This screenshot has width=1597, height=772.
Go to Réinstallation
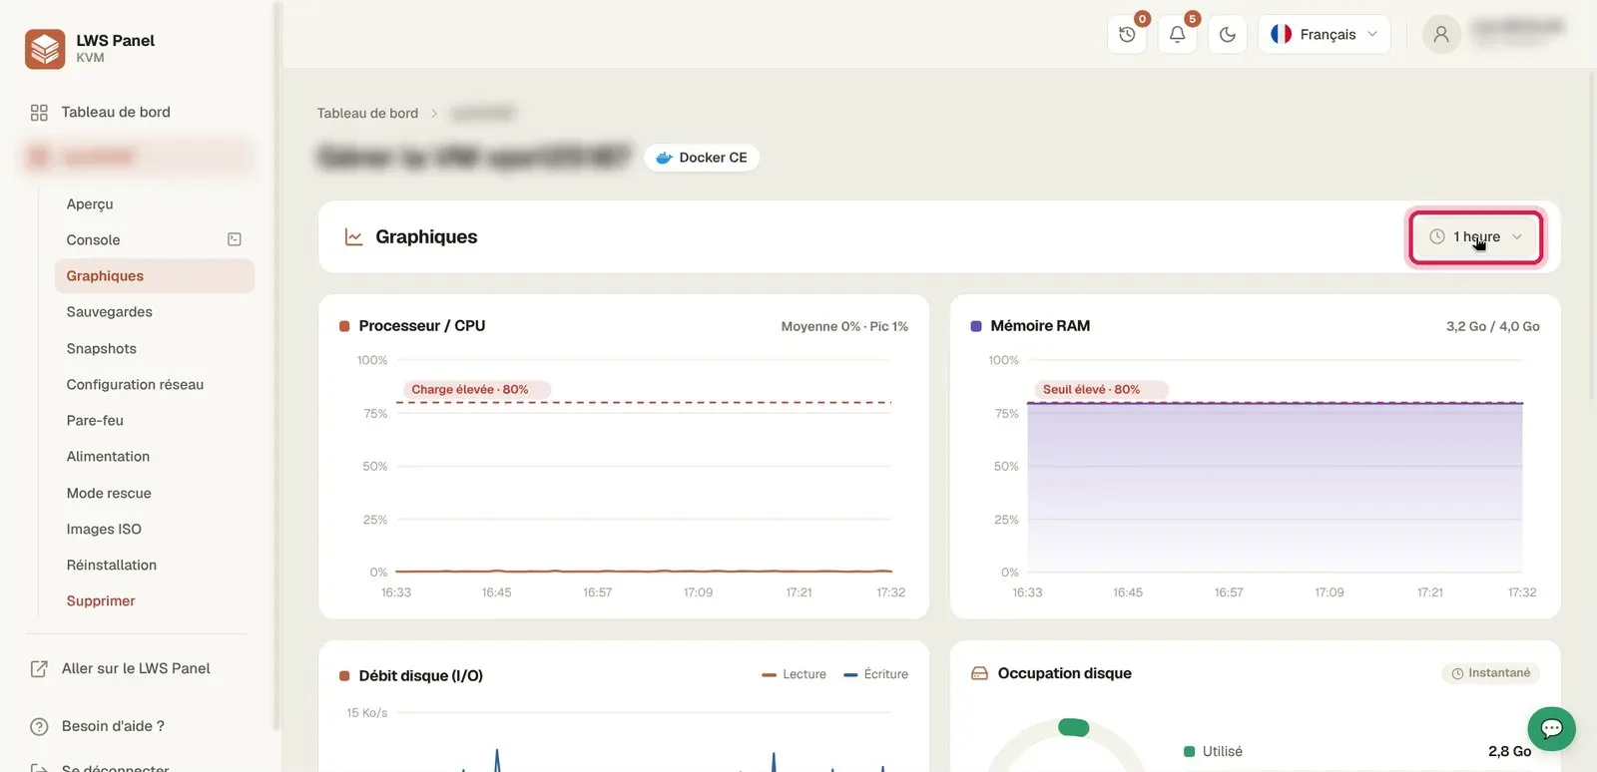[112, 566]
